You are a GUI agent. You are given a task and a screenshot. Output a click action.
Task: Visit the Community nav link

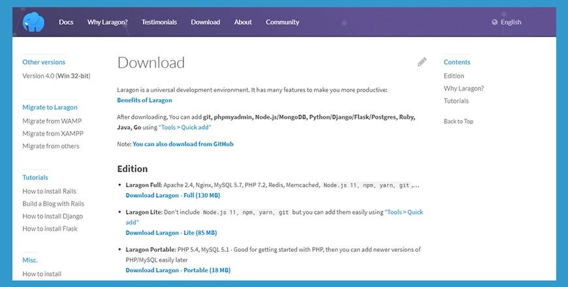tap(283, 22)
